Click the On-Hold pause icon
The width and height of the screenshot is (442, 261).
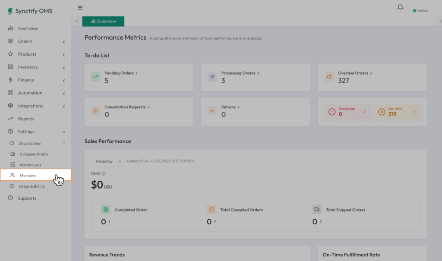(x=382, y=112)
